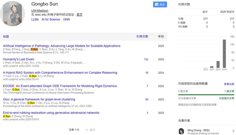Sort by 年份 year column header
Viewport: 236px width, 135px height.
click(161, 36)
